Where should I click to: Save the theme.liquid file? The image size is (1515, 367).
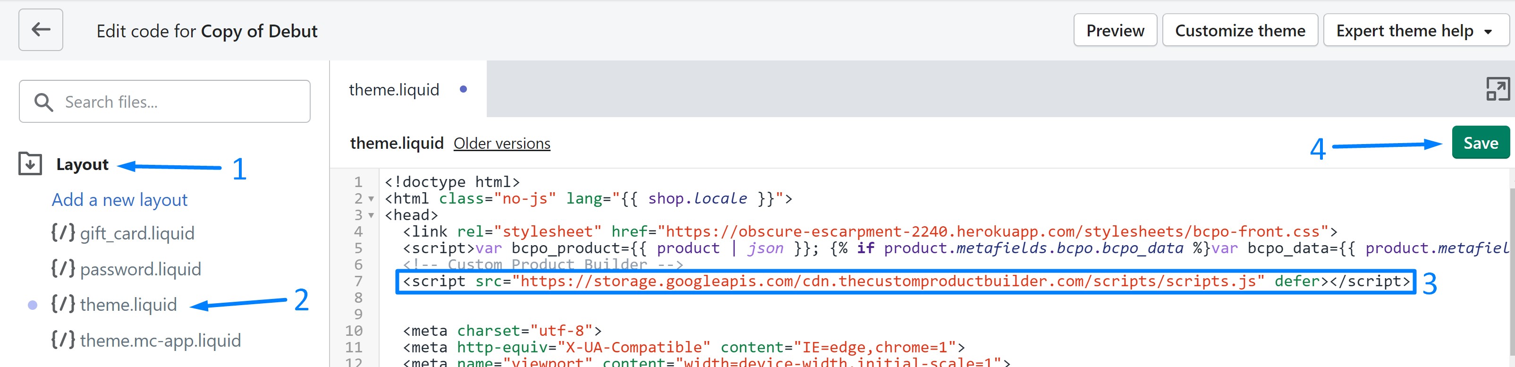[1481, 143]
